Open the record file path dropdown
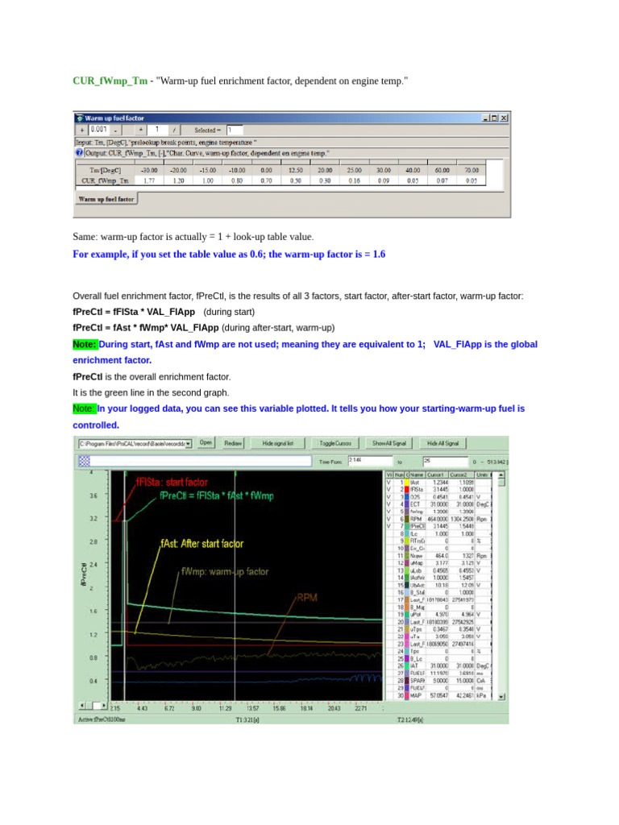Screen dimensions: 619x825 189,444
